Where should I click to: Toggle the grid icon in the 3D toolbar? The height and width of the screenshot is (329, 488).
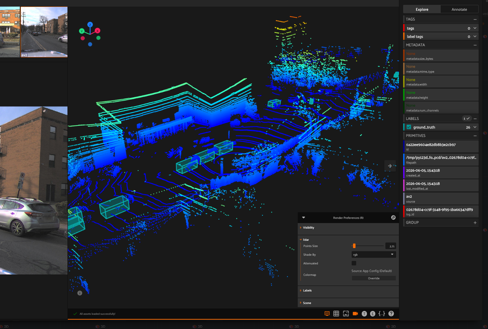coord(336,313)
